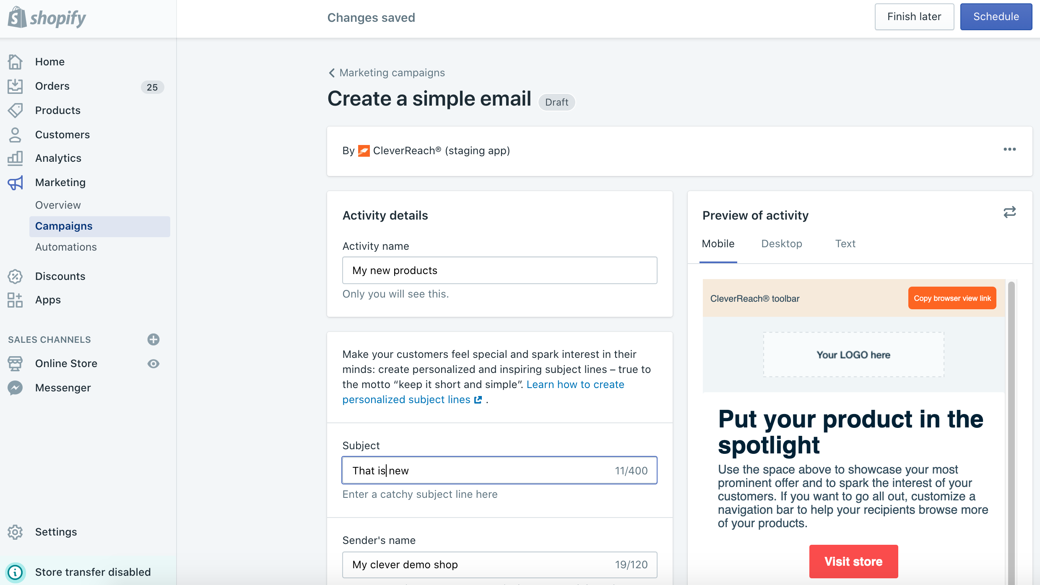Toggle Online Store view eye icon
Image resolution: width=1040 pixels, height=585 pixels.
[153, 364]
